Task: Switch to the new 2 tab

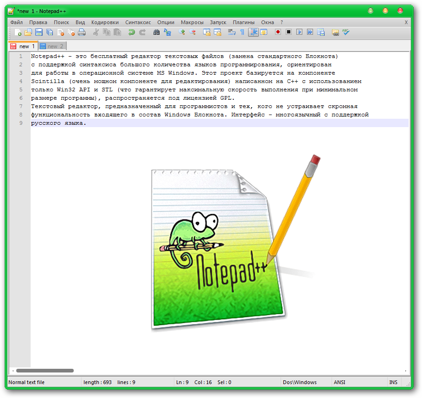Action: tap(52, 46)
